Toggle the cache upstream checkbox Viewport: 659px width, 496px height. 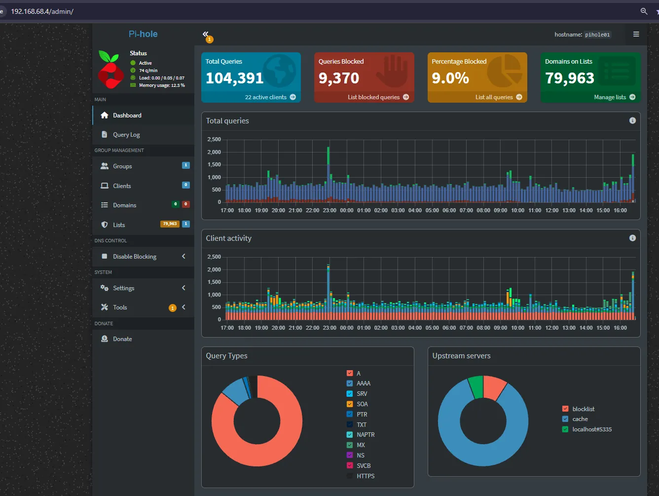(x=565, y=419)
